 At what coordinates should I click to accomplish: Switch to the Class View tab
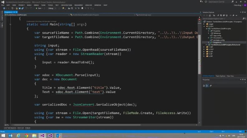230,76
